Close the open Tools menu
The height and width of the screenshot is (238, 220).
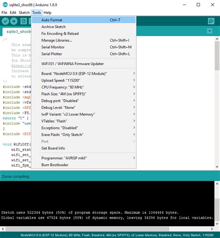(x=37, y=13)
